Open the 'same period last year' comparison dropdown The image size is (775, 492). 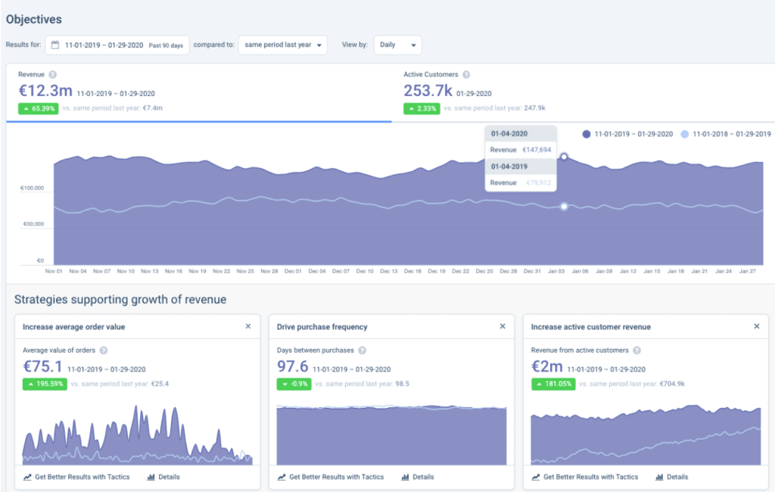coord(283,45)
